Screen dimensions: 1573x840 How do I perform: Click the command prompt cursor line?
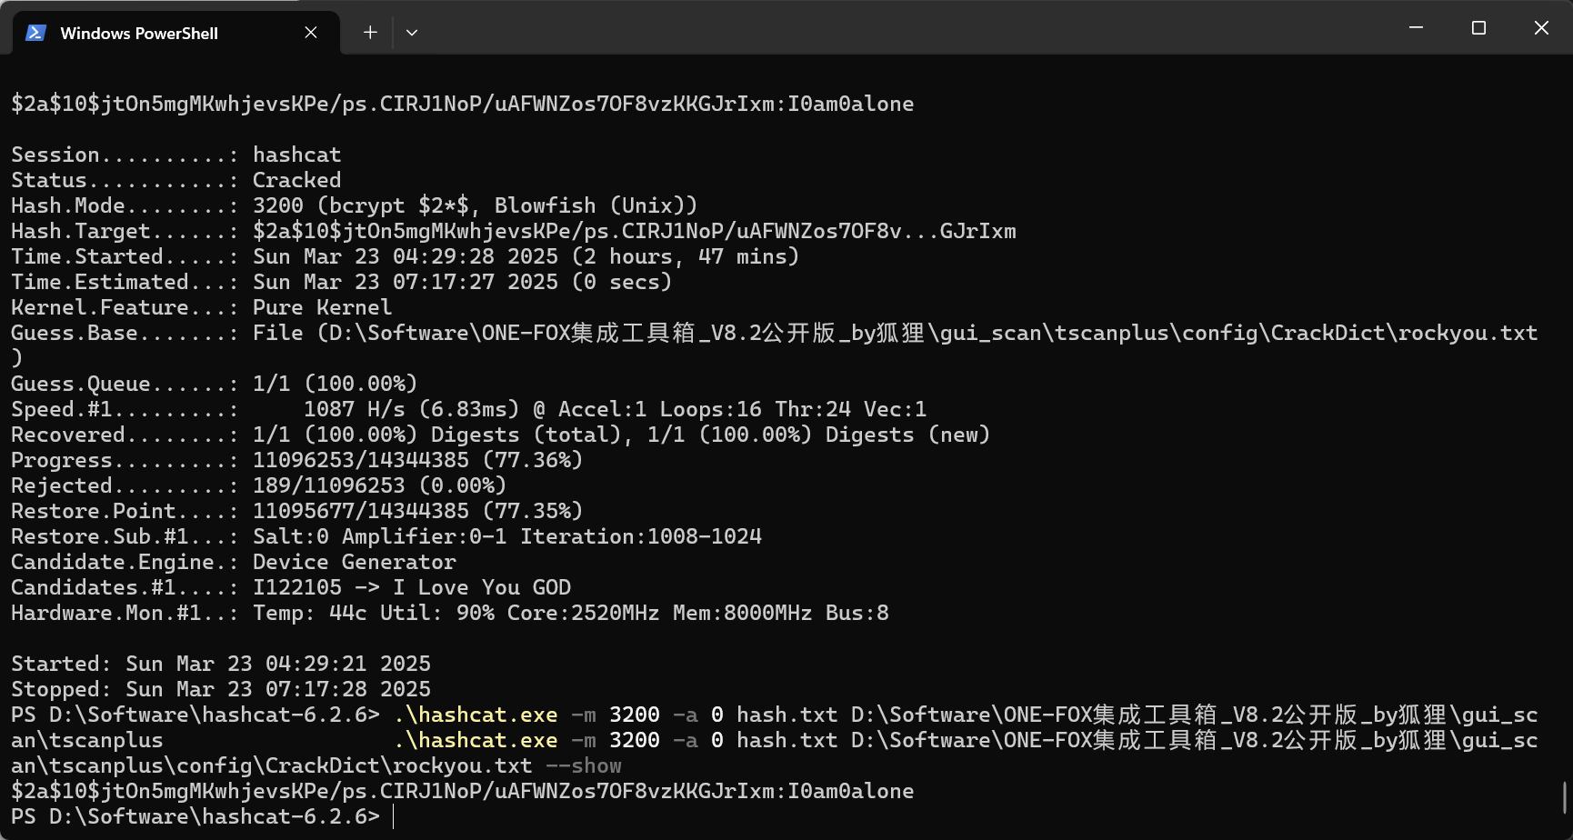203,816
